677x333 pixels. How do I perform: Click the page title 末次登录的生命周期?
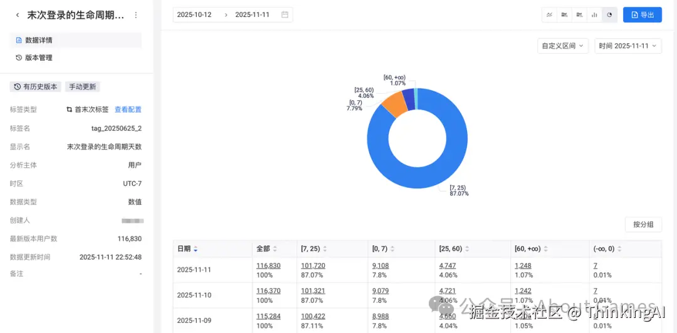(76, 15)
